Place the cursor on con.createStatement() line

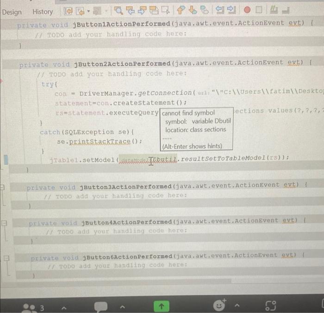tap(121, 103)
